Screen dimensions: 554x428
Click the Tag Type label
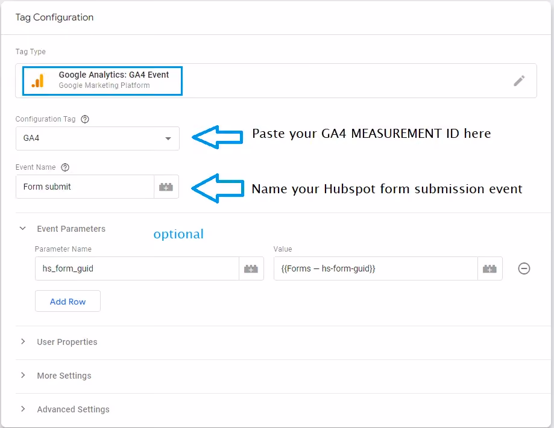pos(30,52)
